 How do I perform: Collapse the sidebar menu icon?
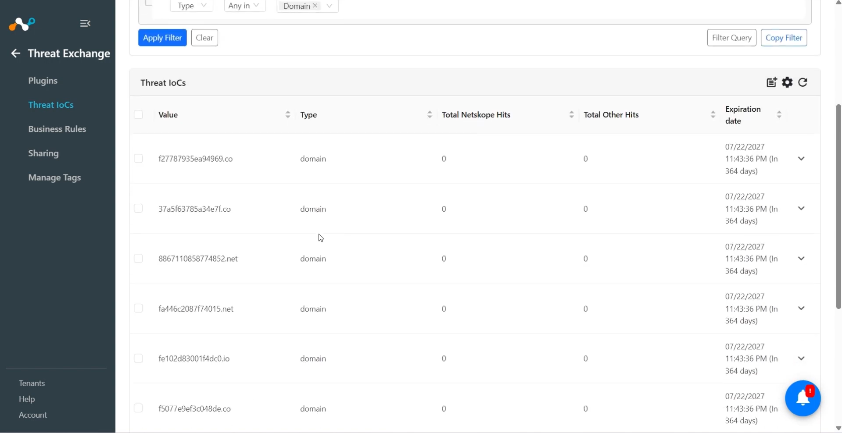click(x=85, y=23)
